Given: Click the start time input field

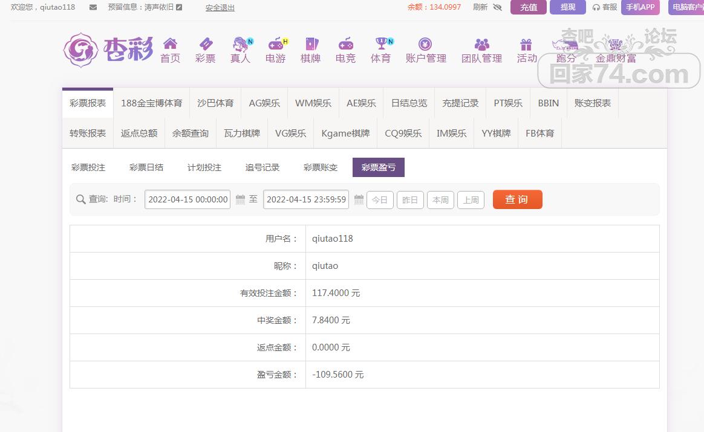Looking at the screenshot, I should (x=187, y=199).
